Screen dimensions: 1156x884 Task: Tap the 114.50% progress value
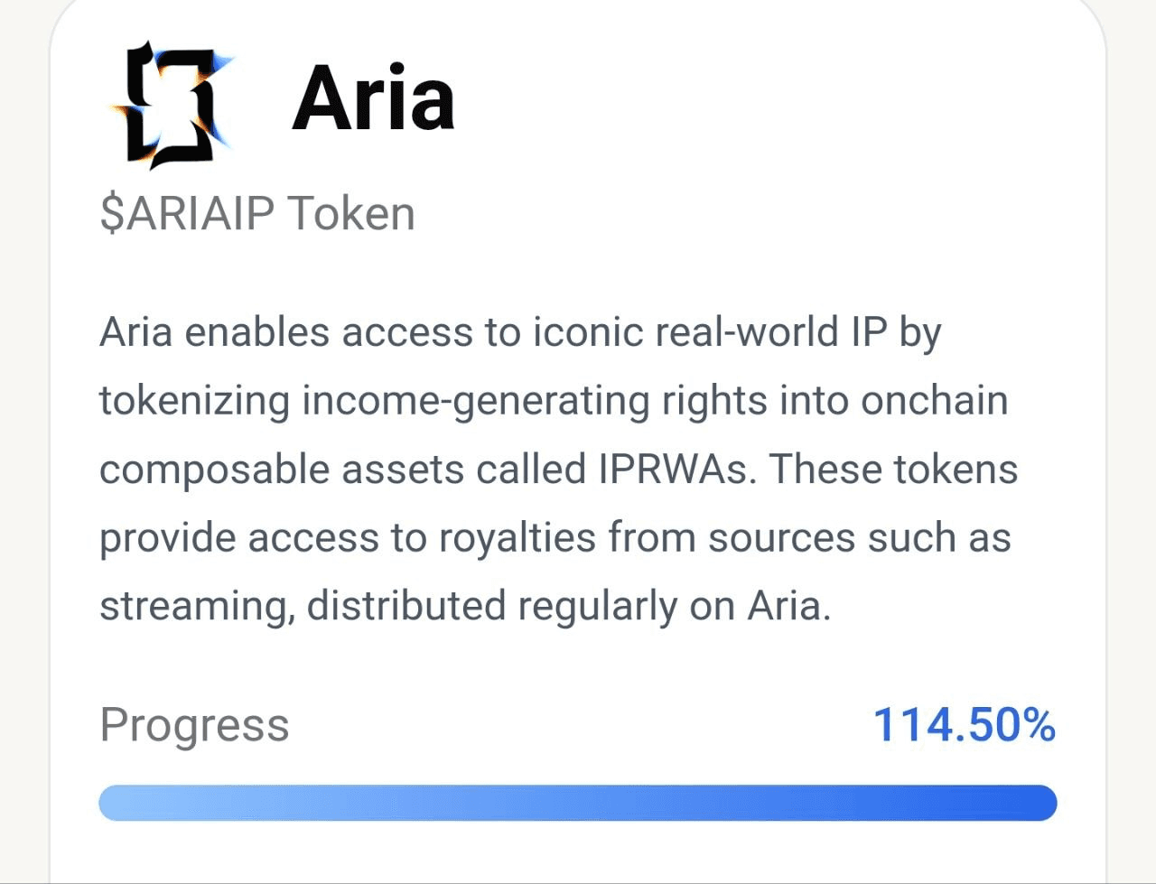(x=963, y=725)
